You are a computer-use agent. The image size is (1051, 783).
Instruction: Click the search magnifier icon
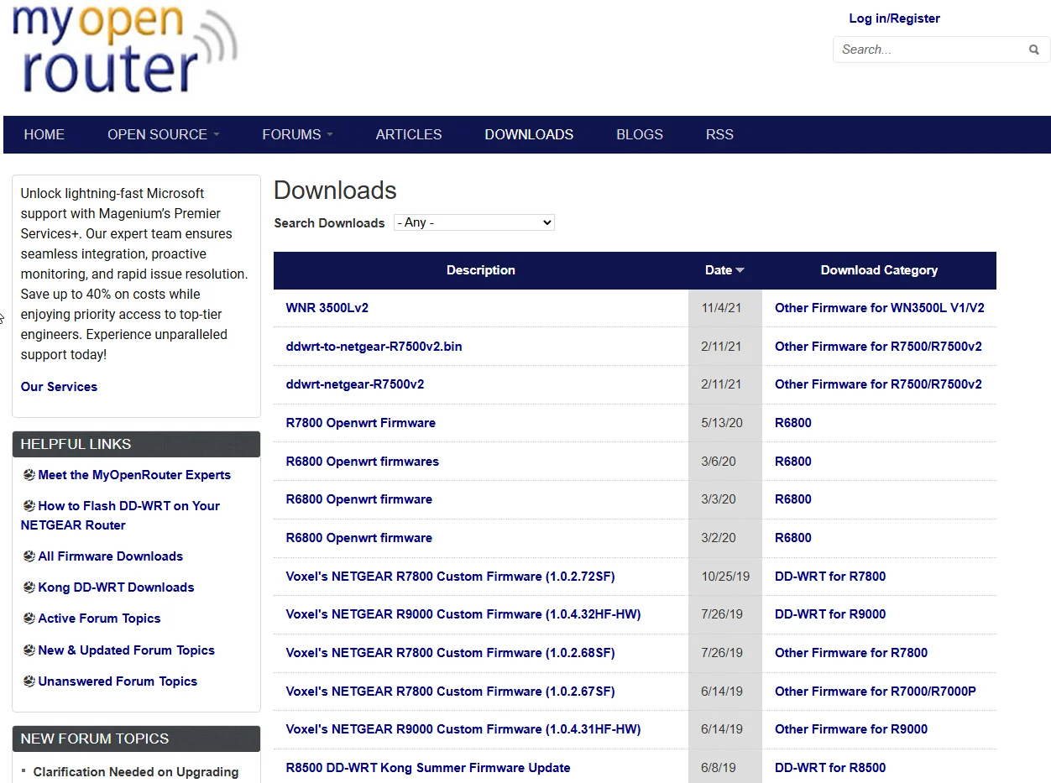pyautogui.click(x=1034, y=50)
